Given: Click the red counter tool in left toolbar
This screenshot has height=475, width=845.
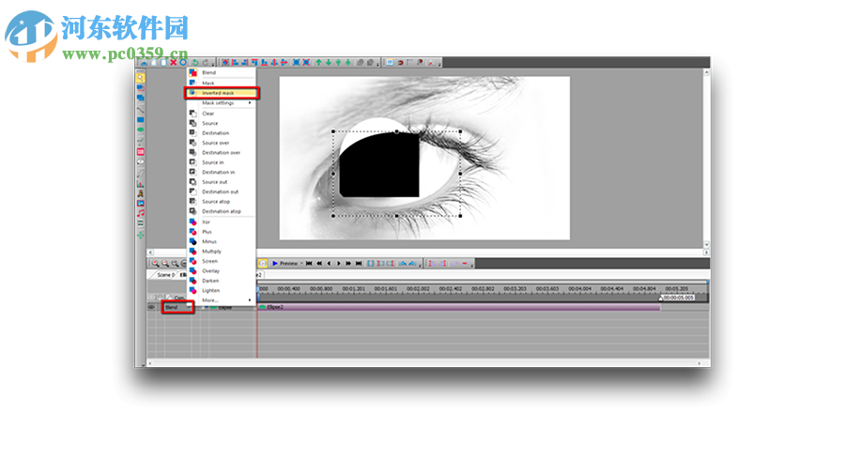Looking at the screenshot, I should pos(140,152).
